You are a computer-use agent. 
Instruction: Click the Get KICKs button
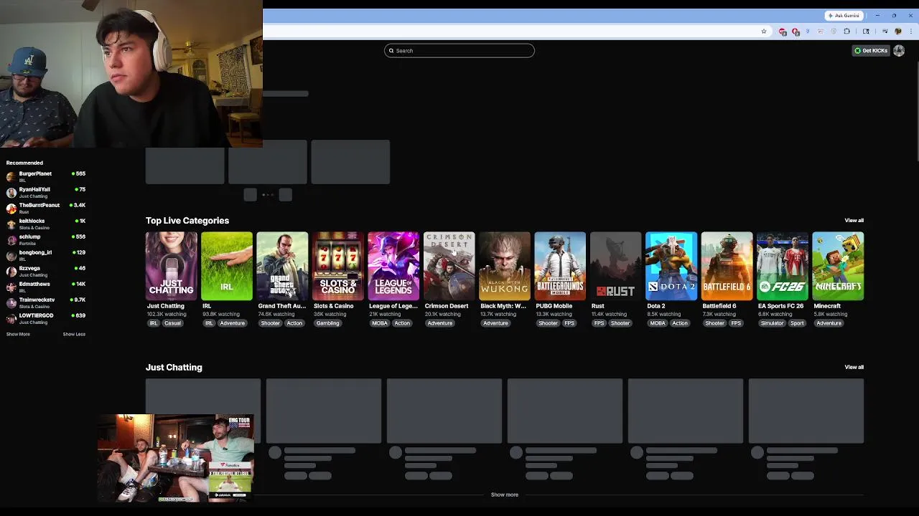click(871, 50)
